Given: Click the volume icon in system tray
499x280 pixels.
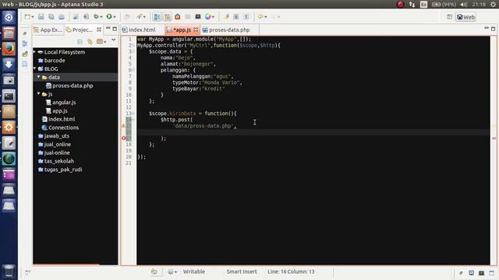Looking at the screenshot, I should click(464, 5).
